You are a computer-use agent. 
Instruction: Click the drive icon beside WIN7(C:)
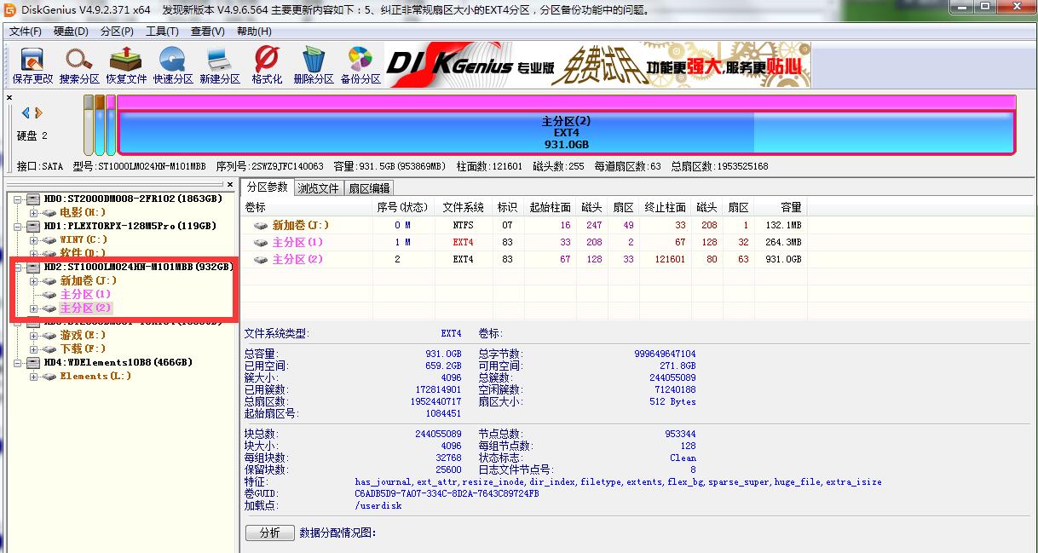(49, 239)
